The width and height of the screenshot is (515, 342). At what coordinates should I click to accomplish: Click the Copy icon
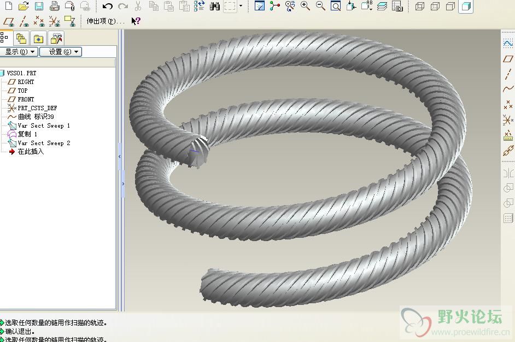154,6
